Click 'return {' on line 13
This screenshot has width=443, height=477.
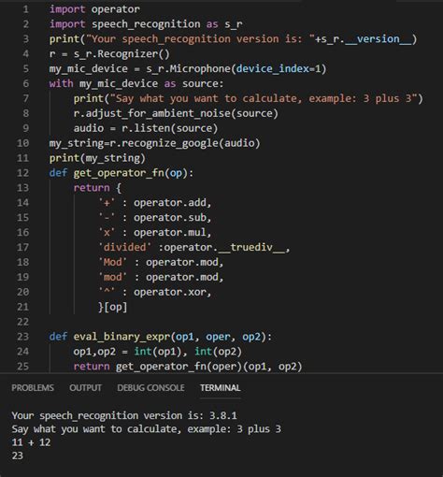tap(97, 188)
